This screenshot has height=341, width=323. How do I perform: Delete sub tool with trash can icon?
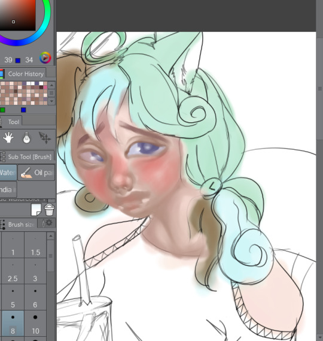point(49,210)
